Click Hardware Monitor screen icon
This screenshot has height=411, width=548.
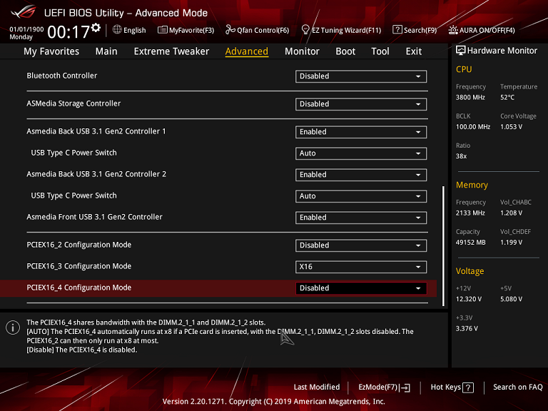click(461, 51)
